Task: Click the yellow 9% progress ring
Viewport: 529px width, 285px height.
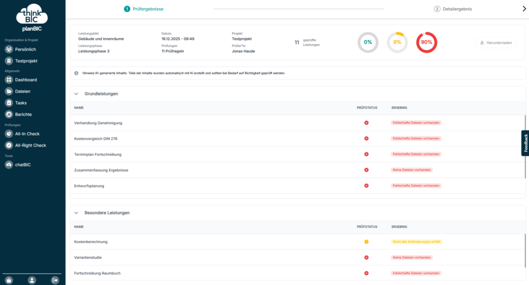Action: [x=397, y=42]
